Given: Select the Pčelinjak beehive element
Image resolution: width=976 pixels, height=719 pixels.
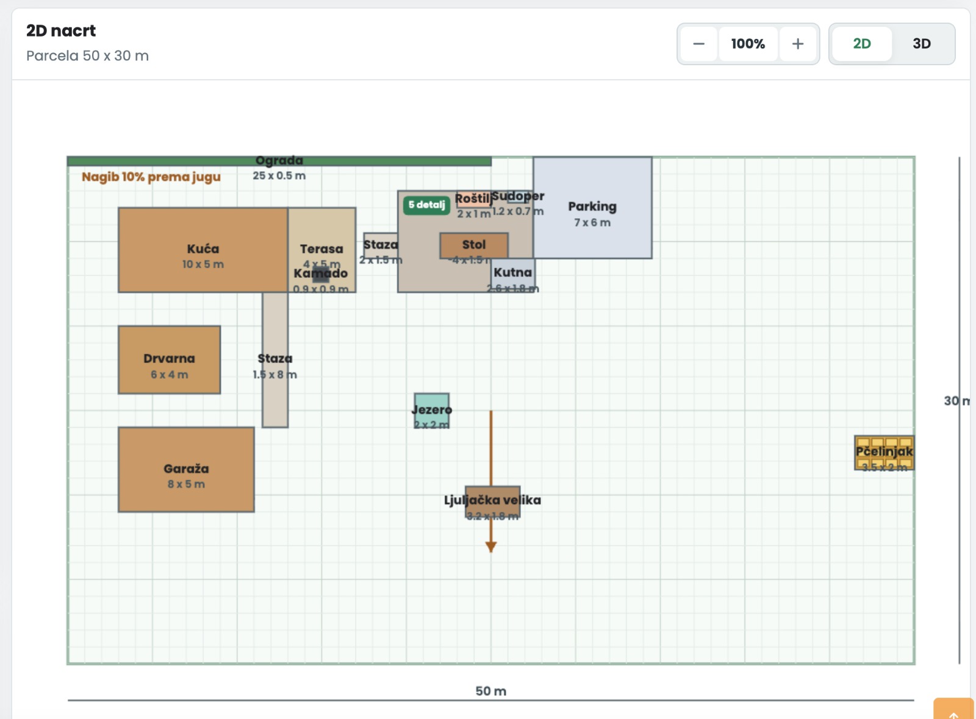Looking at the screenshot, I should click(x=884, y=453).
